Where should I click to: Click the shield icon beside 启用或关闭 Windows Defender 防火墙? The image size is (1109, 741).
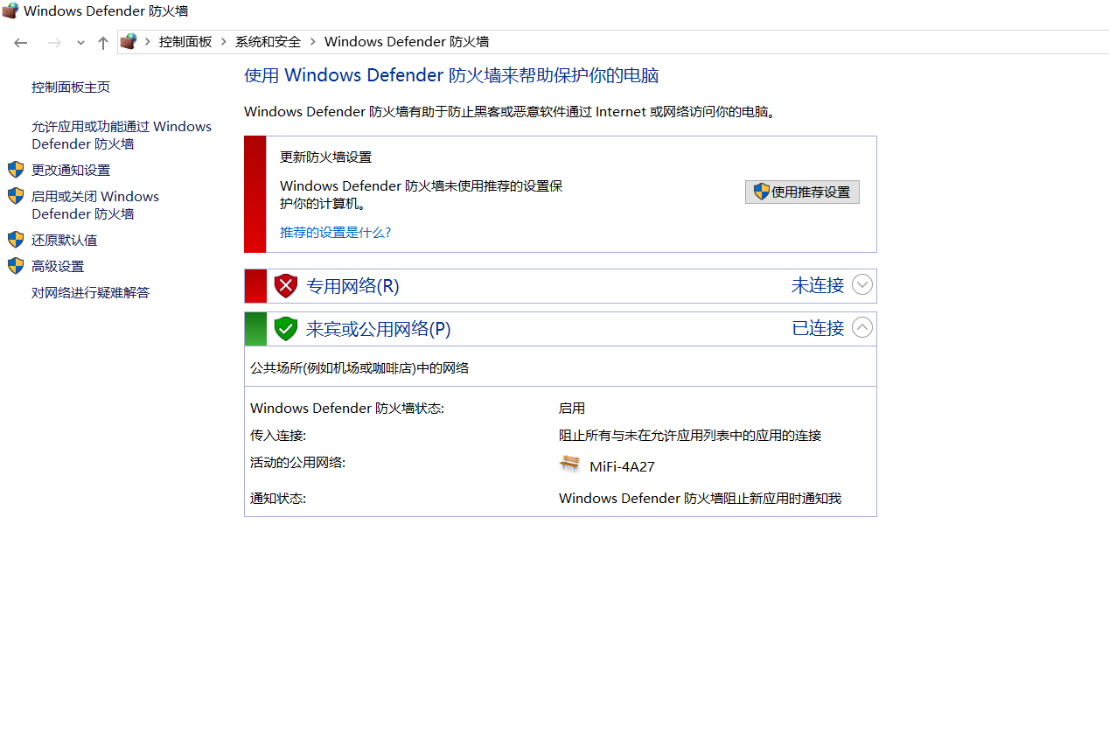click(16, 196)
